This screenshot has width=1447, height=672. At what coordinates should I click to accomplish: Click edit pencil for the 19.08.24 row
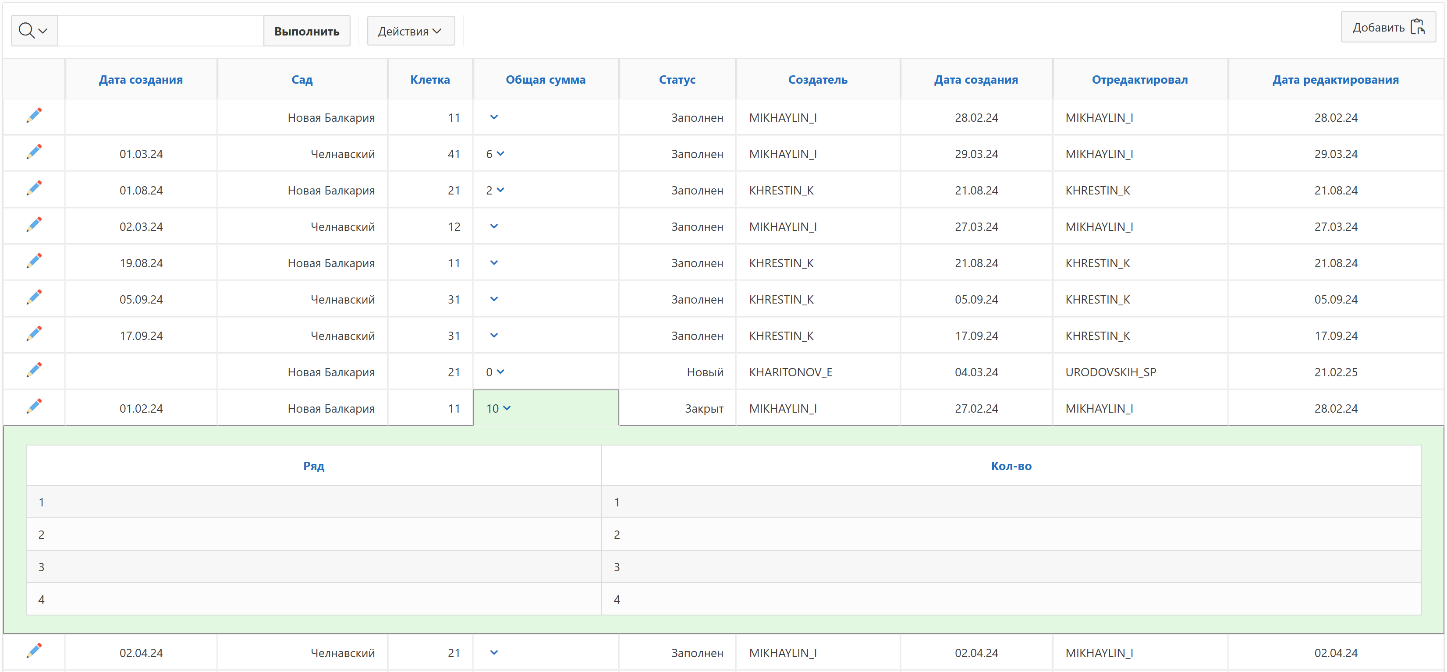click(34, 262)
